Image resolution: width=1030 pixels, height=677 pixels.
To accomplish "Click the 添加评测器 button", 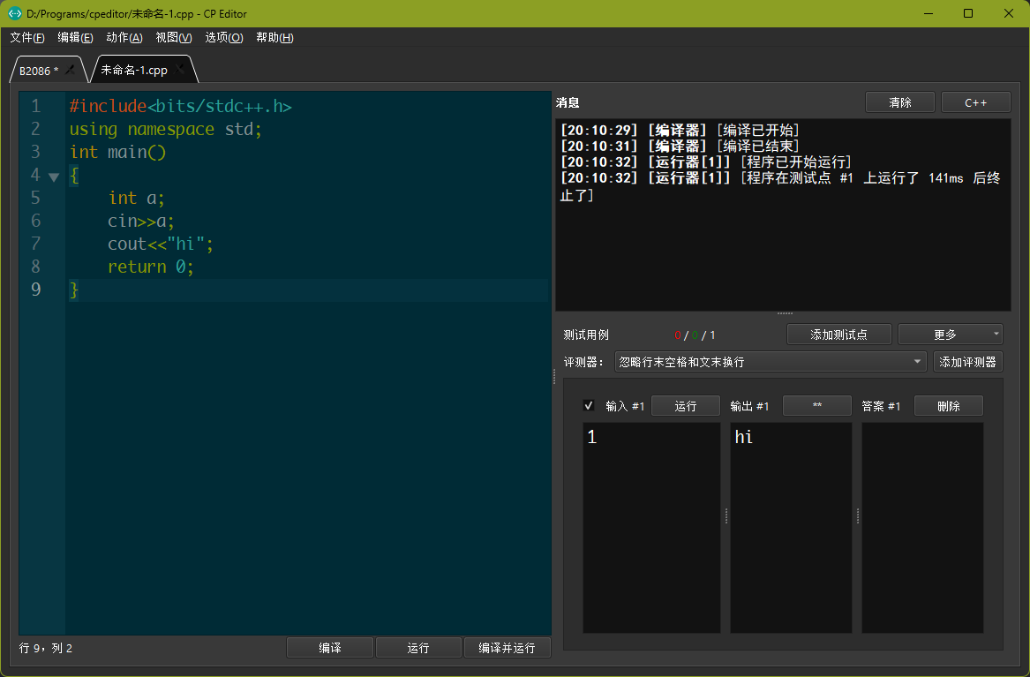I will point(967,362).
